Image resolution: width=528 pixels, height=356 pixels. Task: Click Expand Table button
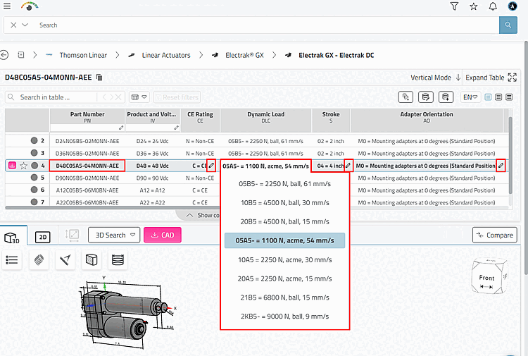click(x=491, y=78)
